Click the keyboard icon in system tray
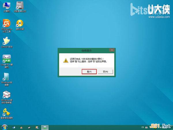Screen dimensions: 173x130 click(146, 127)
